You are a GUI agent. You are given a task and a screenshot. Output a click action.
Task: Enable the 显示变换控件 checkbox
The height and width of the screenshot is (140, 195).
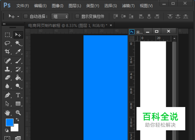77,16
